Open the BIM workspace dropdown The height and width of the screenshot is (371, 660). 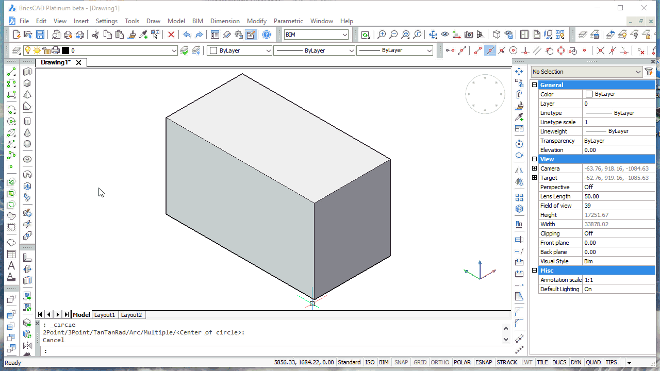pos(317,35)
